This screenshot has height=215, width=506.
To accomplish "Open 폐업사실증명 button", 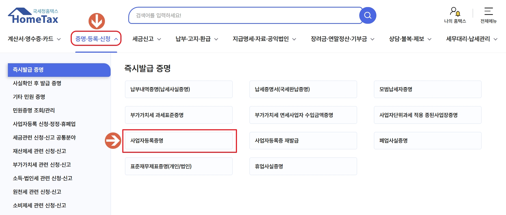I will coord(428,141).
